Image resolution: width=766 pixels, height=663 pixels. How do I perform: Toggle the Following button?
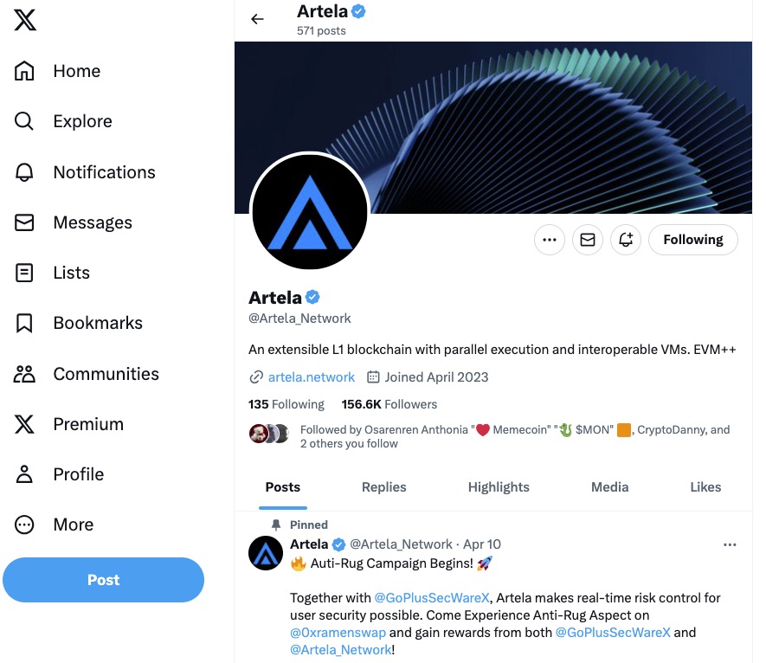692,240
